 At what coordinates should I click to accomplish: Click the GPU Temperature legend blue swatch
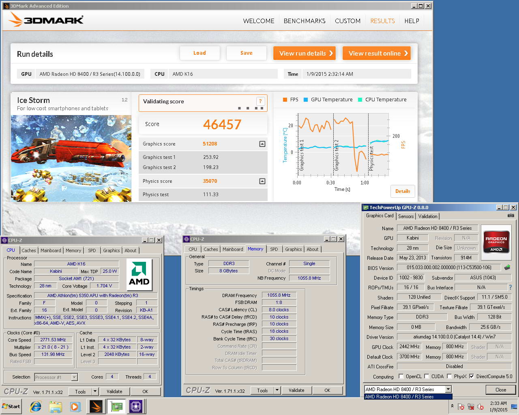pos(306,100)
